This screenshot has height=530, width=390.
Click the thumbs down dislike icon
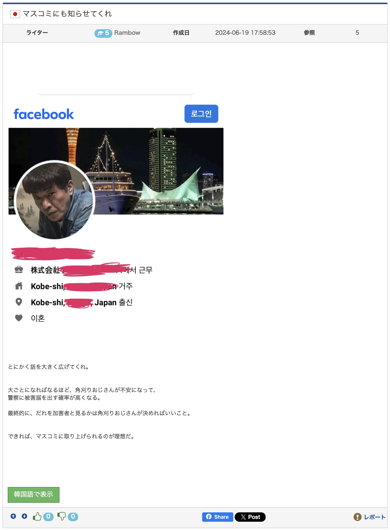click(x=62, y=516)
